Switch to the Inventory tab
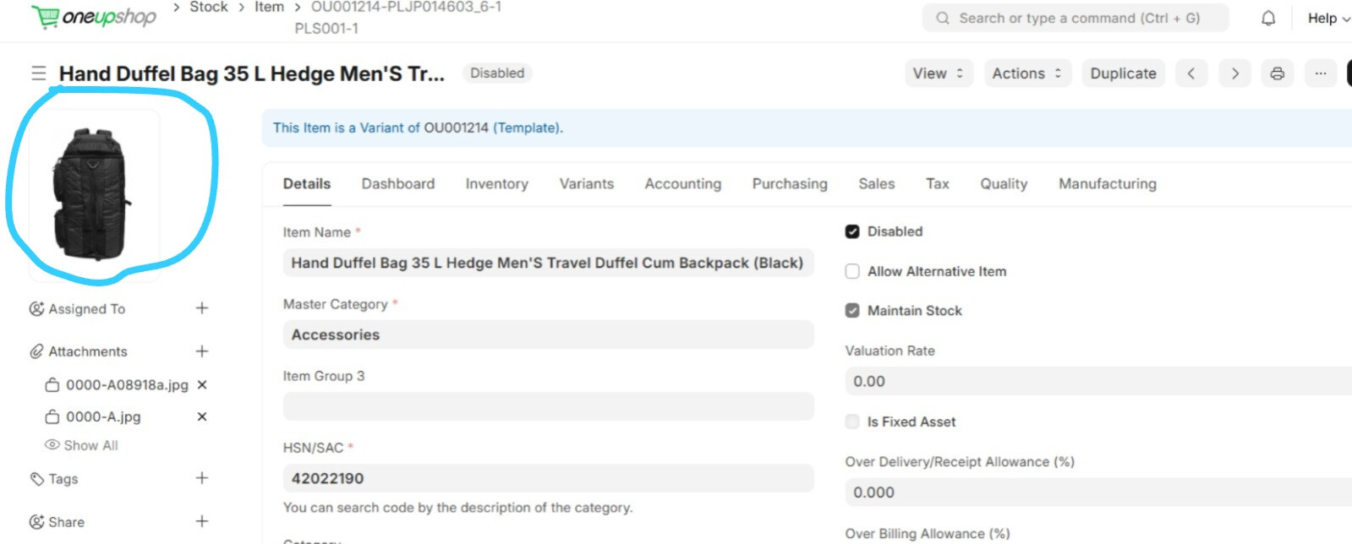The image size is (1352, 544). pyautogui.click(x=496, y=184)
